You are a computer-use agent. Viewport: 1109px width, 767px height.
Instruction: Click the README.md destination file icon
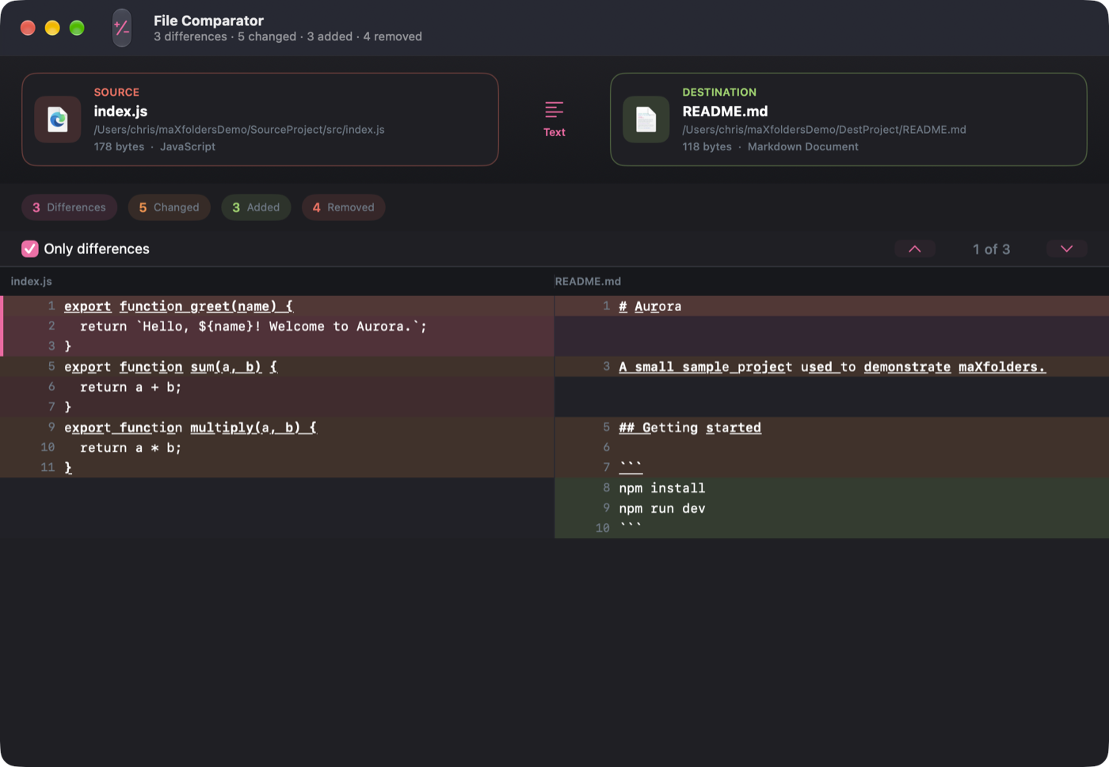click(x=646, y=120)
